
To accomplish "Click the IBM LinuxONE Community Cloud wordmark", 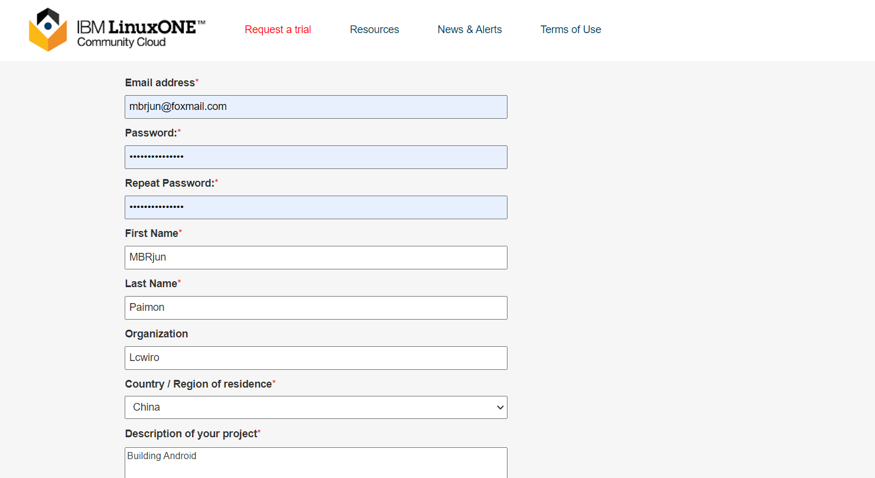I will pyautogui.click(x=141, y=34).
